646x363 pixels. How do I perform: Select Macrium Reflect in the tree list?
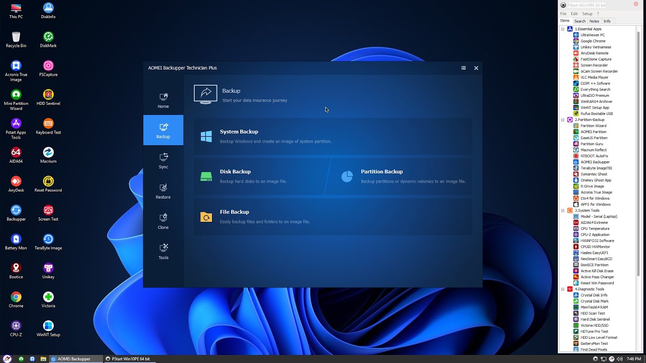point(593,150)
